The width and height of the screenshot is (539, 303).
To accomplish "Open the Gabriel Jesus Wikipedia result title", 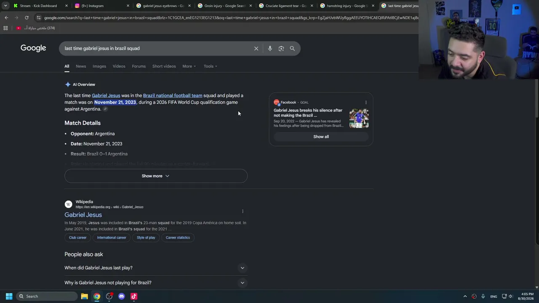I will tap(83, 215).
